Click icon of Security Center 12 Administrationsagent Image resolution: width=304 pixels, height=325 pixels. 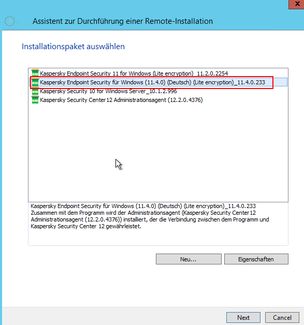(x=35, y=100)
